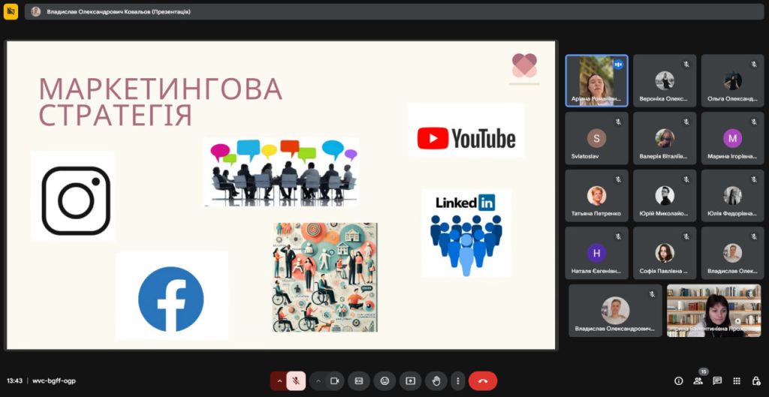This screenshot has width=769, height=397.
Task: Click the meeting code wvc-bgff-ogp
Action: click(x=54, y=380)
